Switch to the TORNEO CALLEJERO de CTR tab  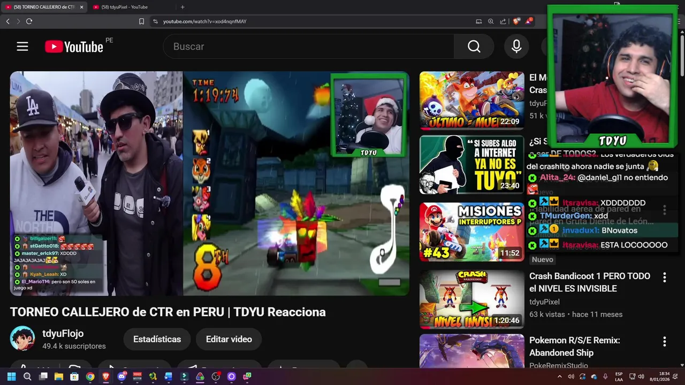[x=43, y=7]
